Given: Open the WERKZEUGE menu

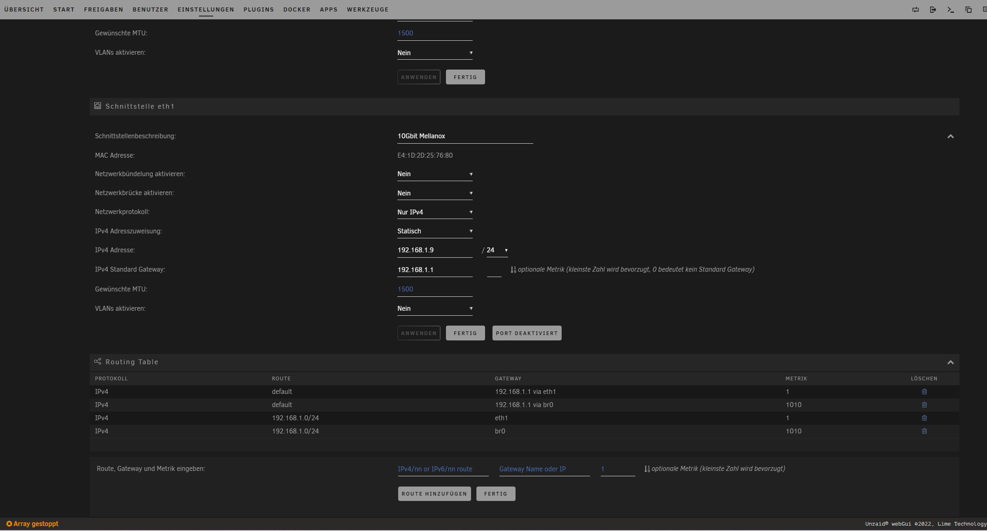Looking at the screenshot, I should [x=368, y=9].
